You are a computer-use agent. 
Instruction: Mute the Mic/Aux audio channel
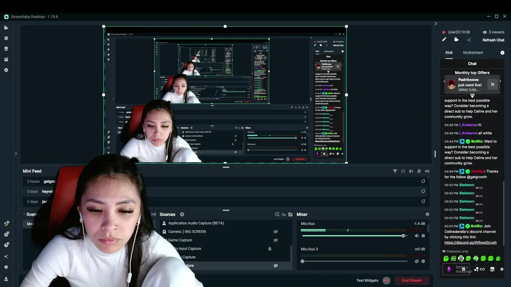coord(417,236)
